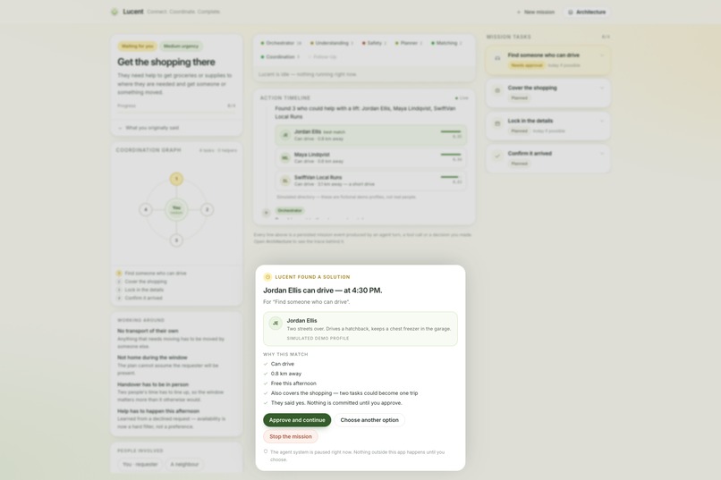Click the central You node in the graph
Viewport: 721px width, 480px height.
pos(176,209)
